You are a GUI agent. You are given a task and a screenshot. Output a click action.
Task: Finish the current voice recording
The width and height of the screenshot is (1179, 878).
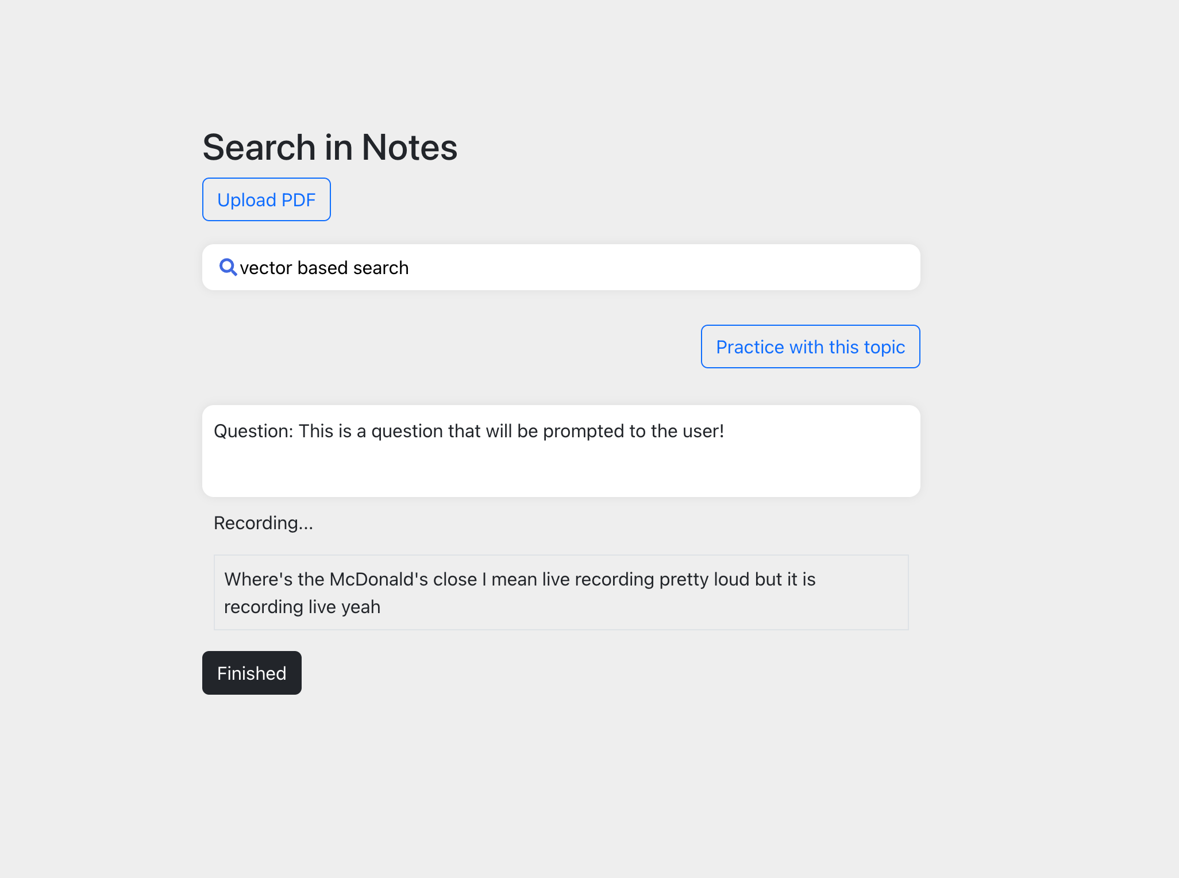point(251,673)
